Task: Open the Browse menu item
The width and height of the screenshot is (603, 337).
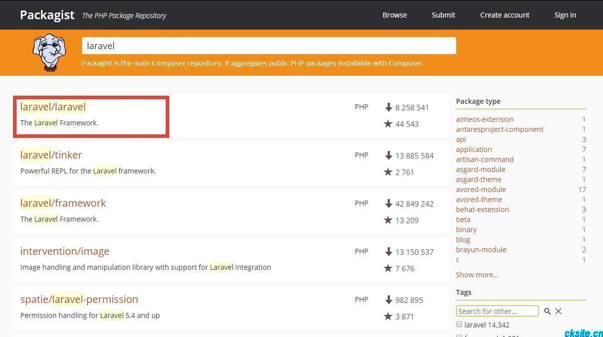Action: point(395,15)
